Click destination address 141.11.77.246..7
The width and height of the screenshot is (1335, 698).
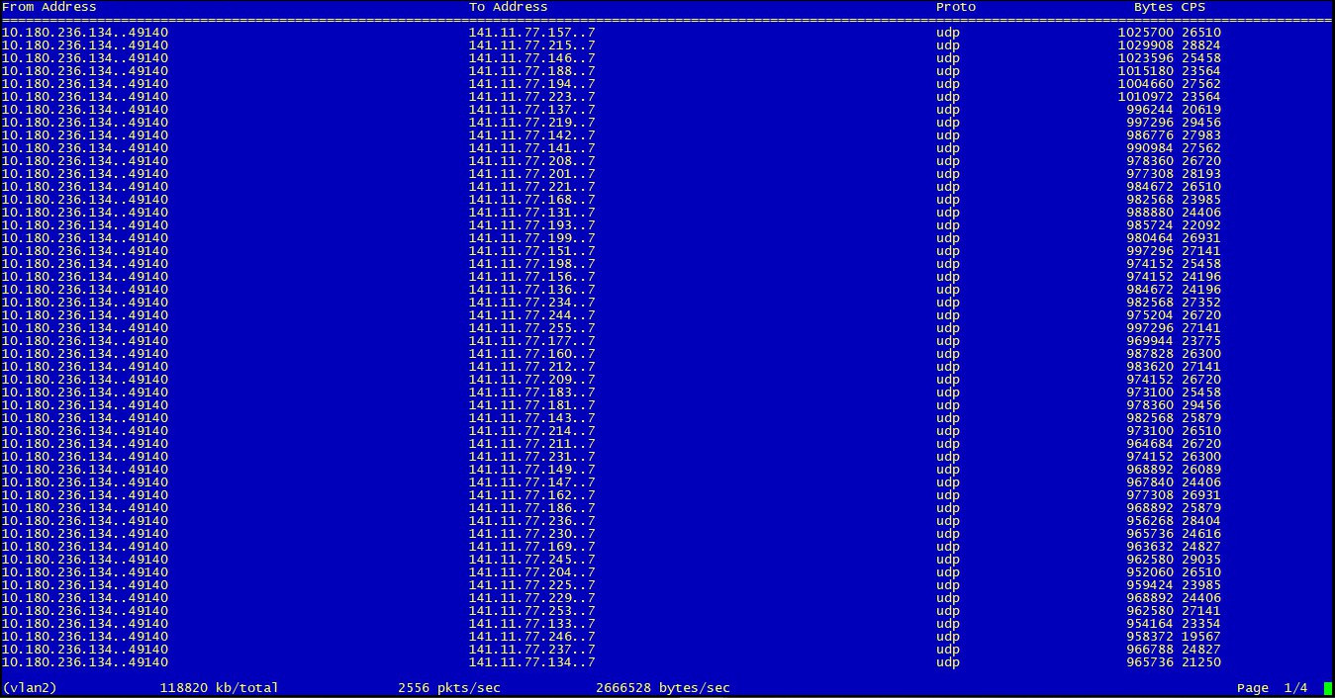coord(531,637)
